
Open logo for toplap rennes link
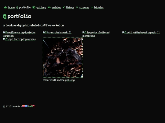(19, 39)
